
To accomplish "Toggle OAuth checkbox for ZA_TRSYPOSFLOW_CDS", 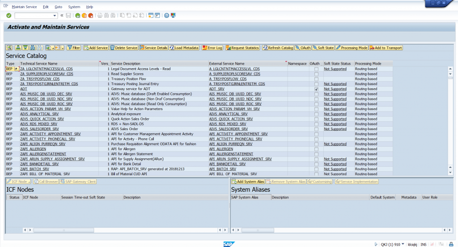I will point(316,79).
